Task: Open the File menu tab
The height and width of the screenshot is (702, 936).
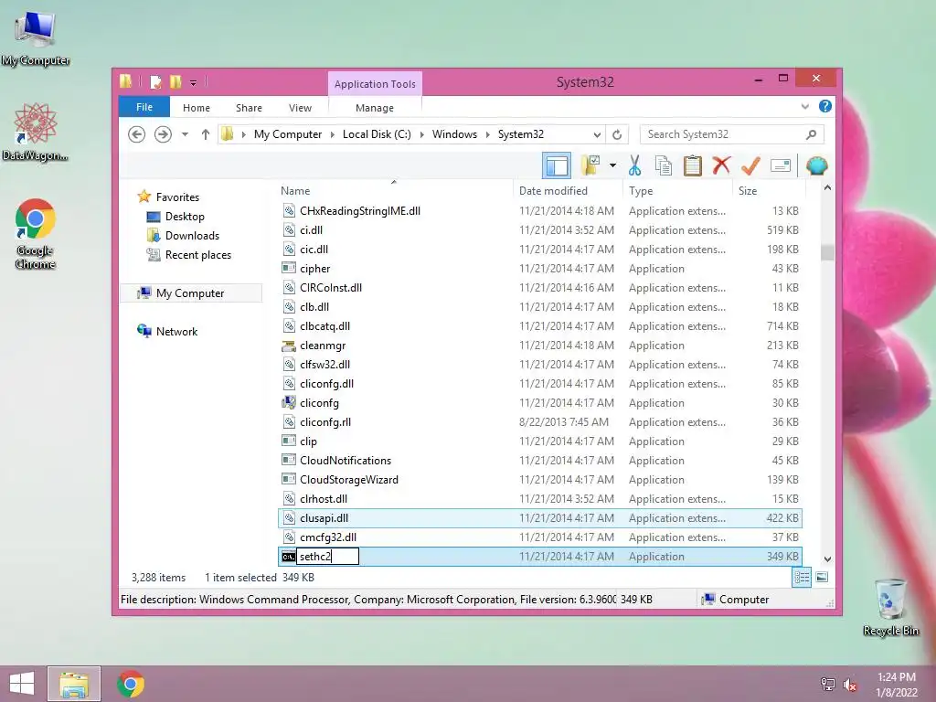Action: pyautogui.click(x=144, y=107)
